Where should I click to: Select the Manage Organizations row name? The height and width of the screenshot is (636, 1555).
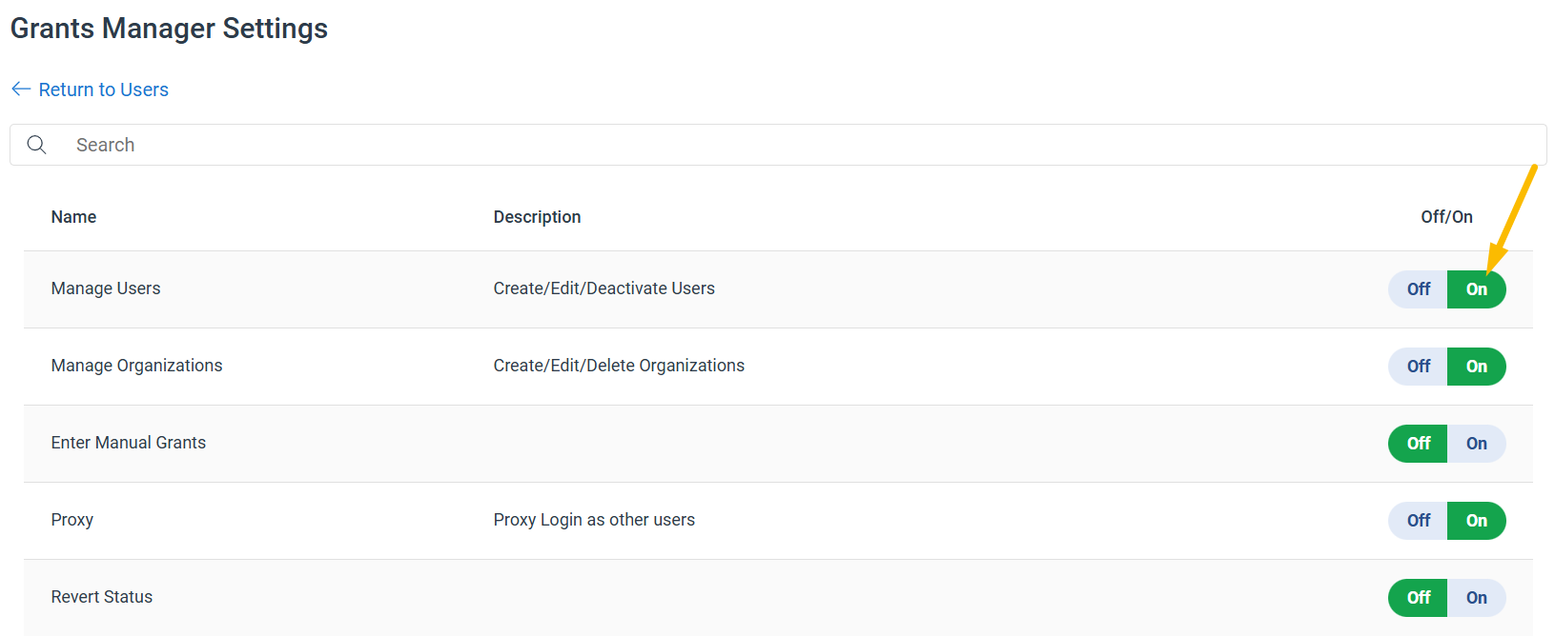(136, 366)
